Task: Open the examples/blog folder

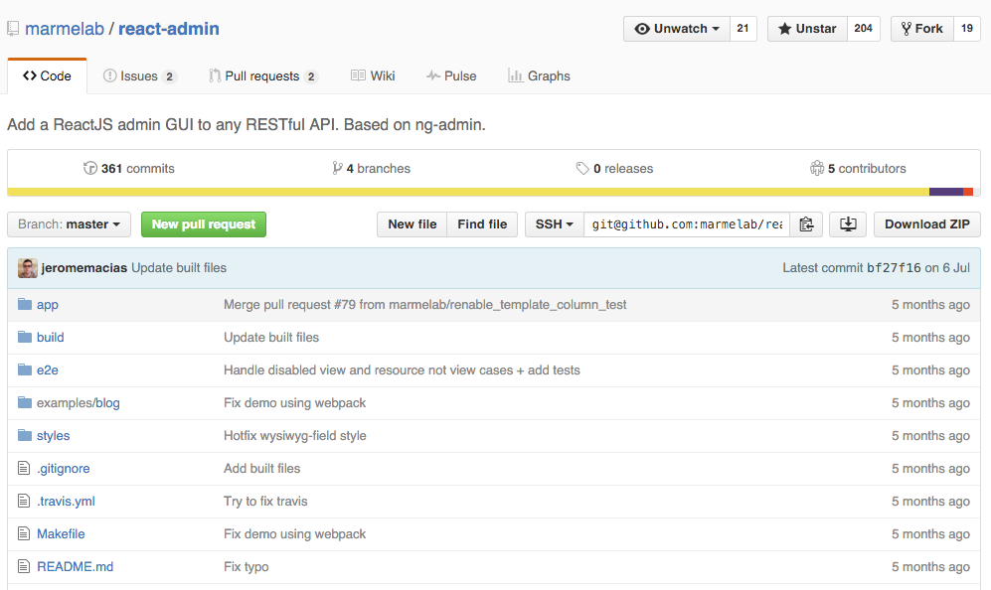Action: coord(79,403)
